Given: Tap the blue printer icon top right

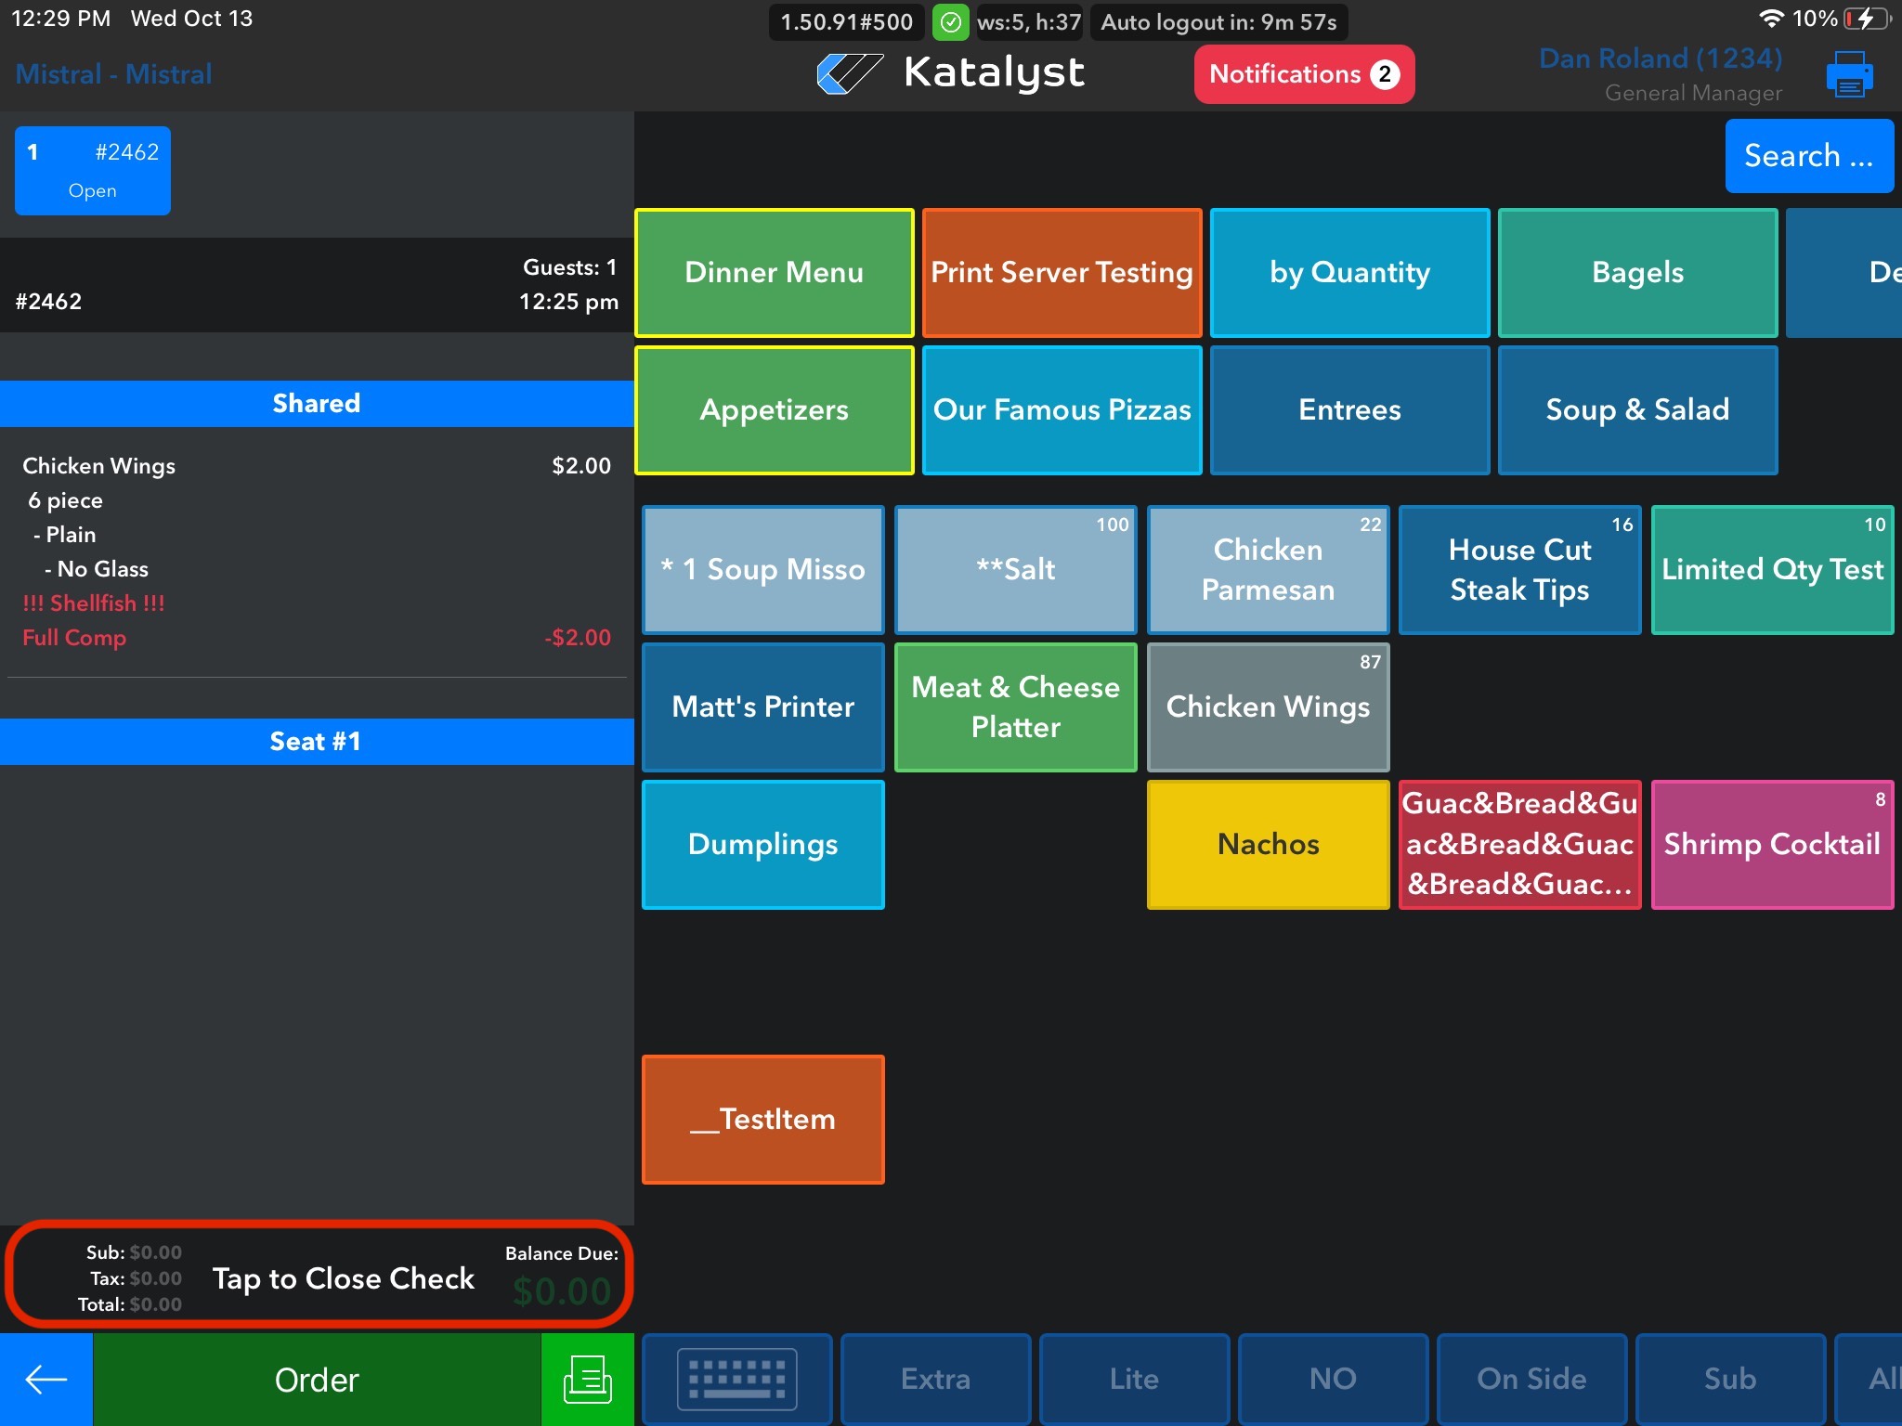Looking at the screenshot, I should 1849,74.
